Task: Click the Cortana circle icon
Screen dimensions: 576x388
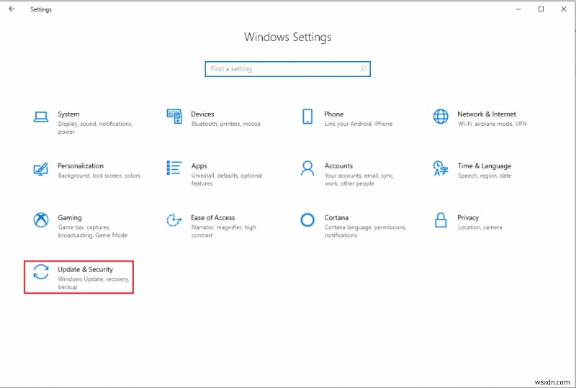Action: click(x=307, y=220)
